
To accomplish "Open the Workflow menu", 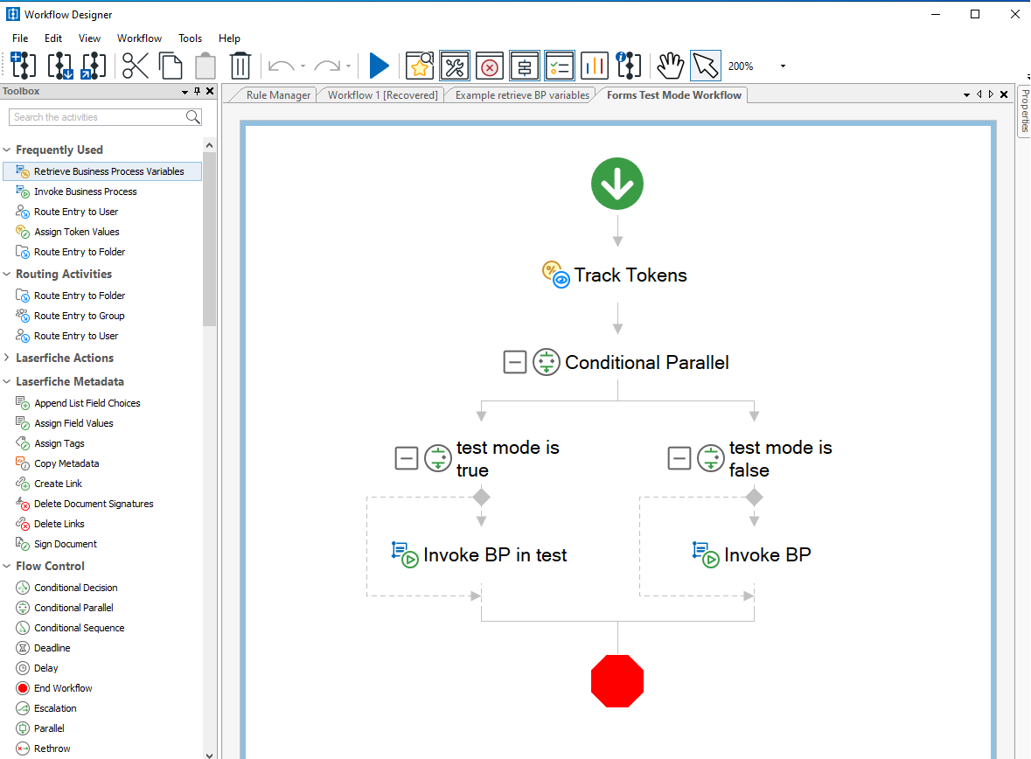I will pos(138,38).
